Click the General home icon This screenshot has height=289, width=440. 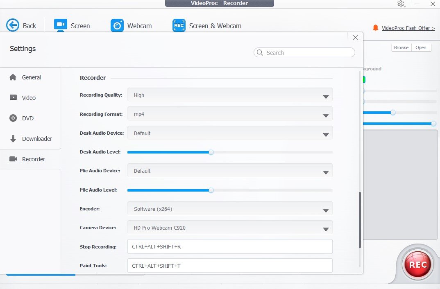click(x=13, y=77)
